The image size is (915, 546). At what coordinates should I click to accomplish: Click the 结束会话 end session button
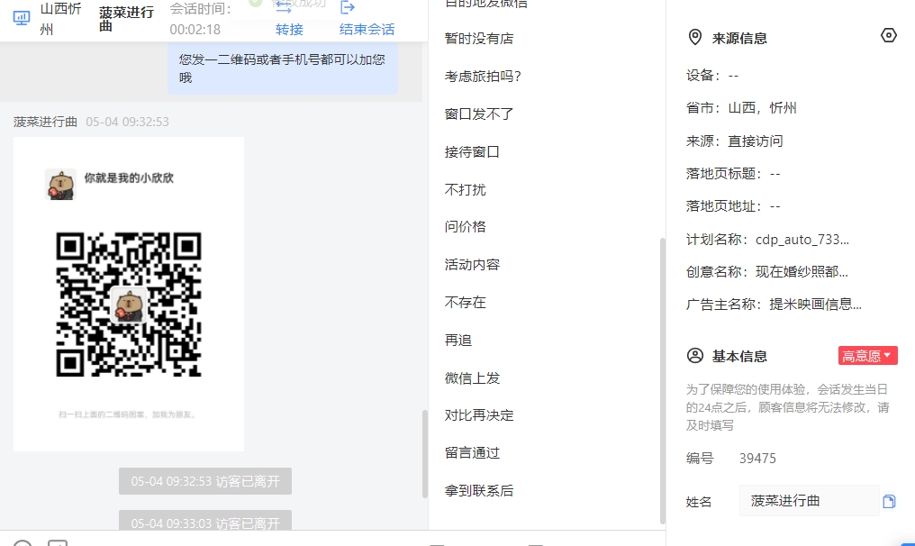[x=367, y=29]
